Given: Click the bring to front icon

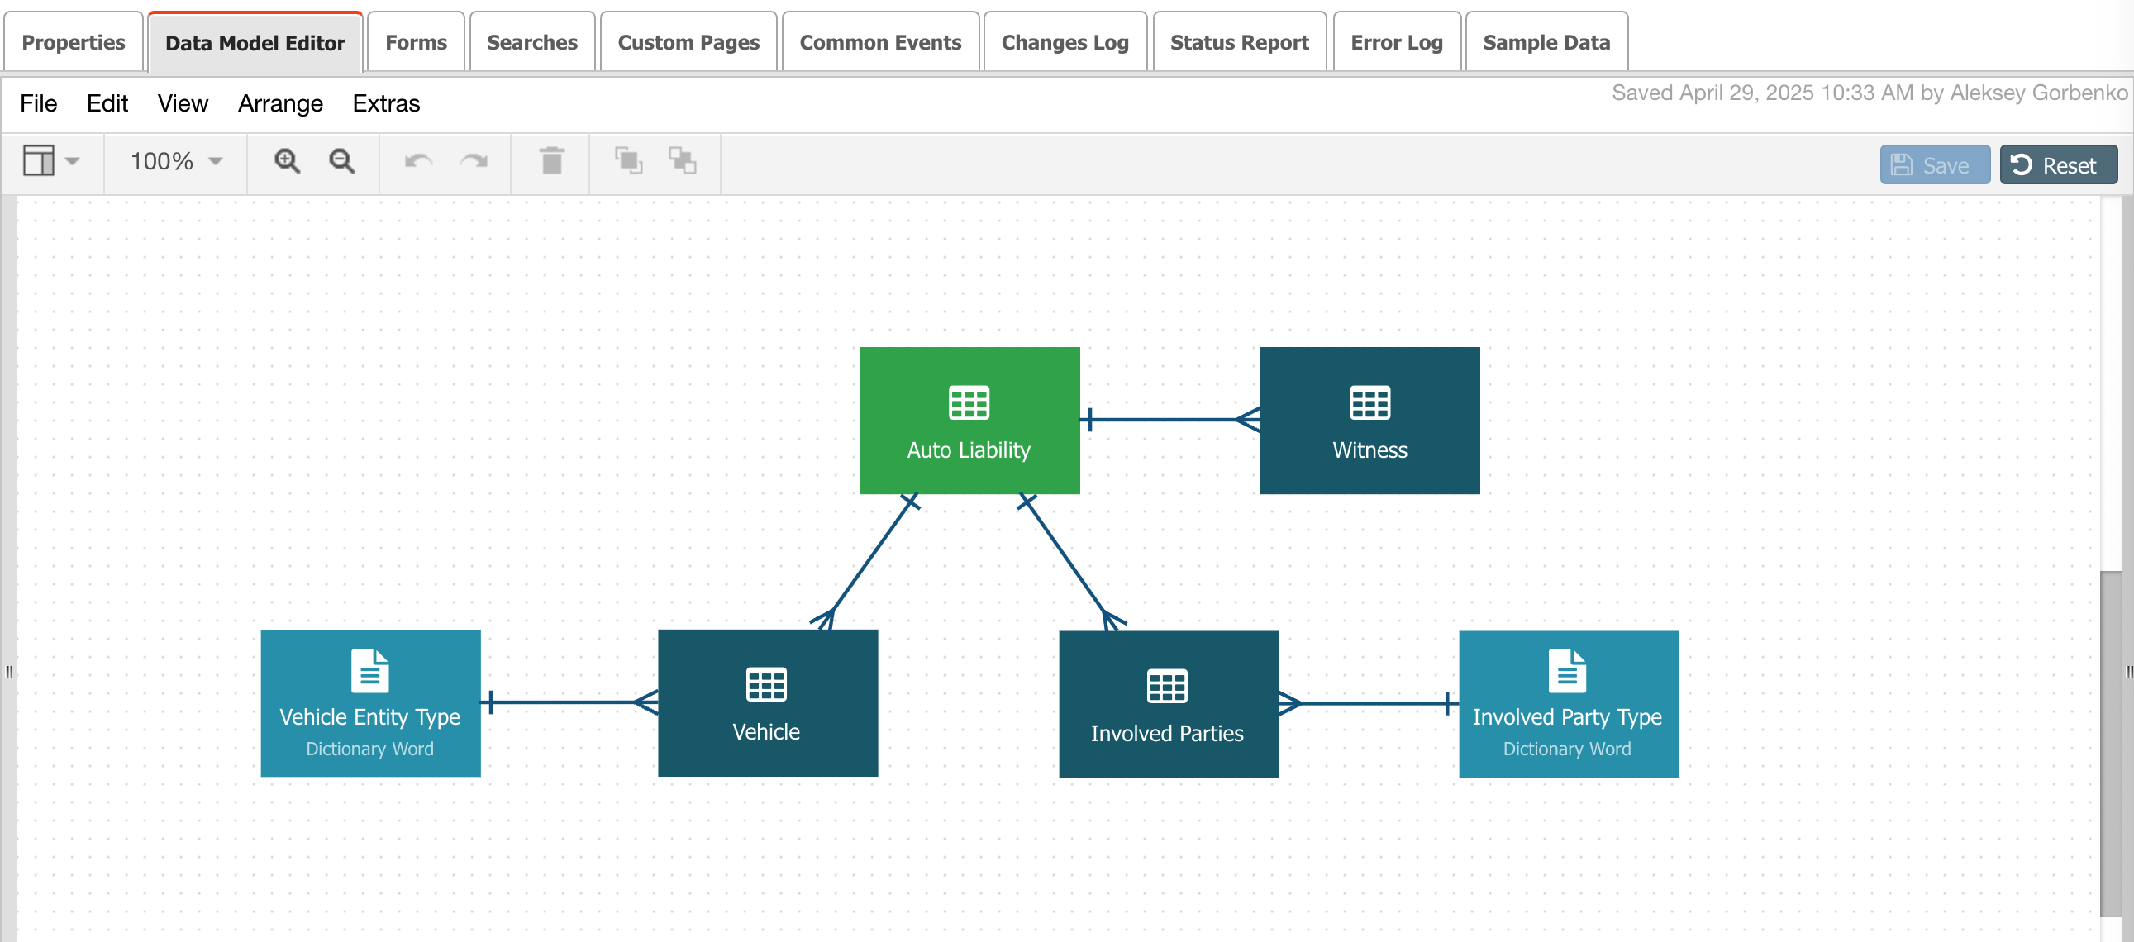Looking at the screenshot, I should pos(629,161).
